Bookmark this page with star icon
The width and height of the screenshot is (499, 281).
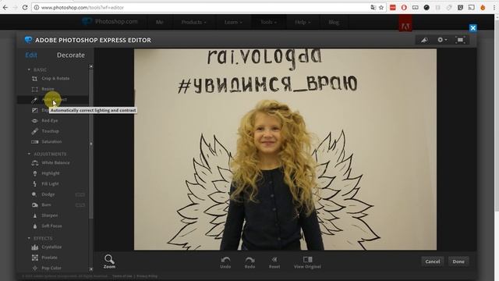pos(381,7)
